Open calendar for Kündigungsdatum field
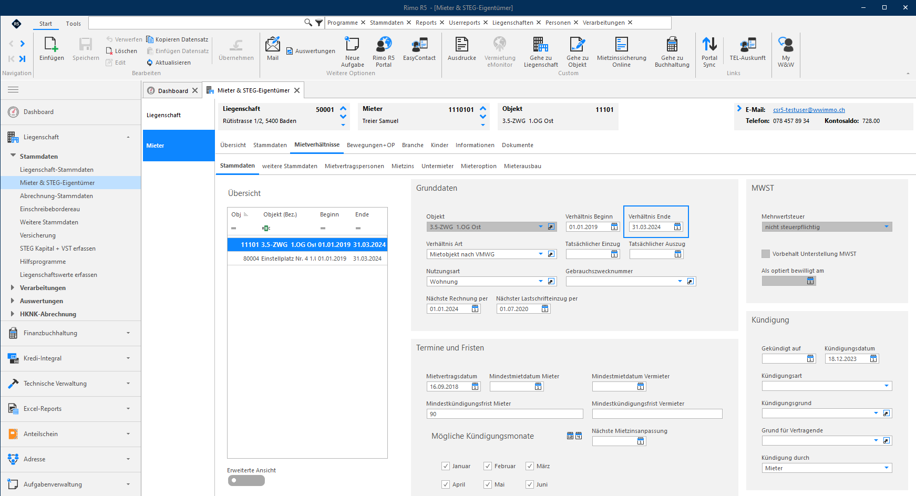916x496 pixels. pos(873,359)
